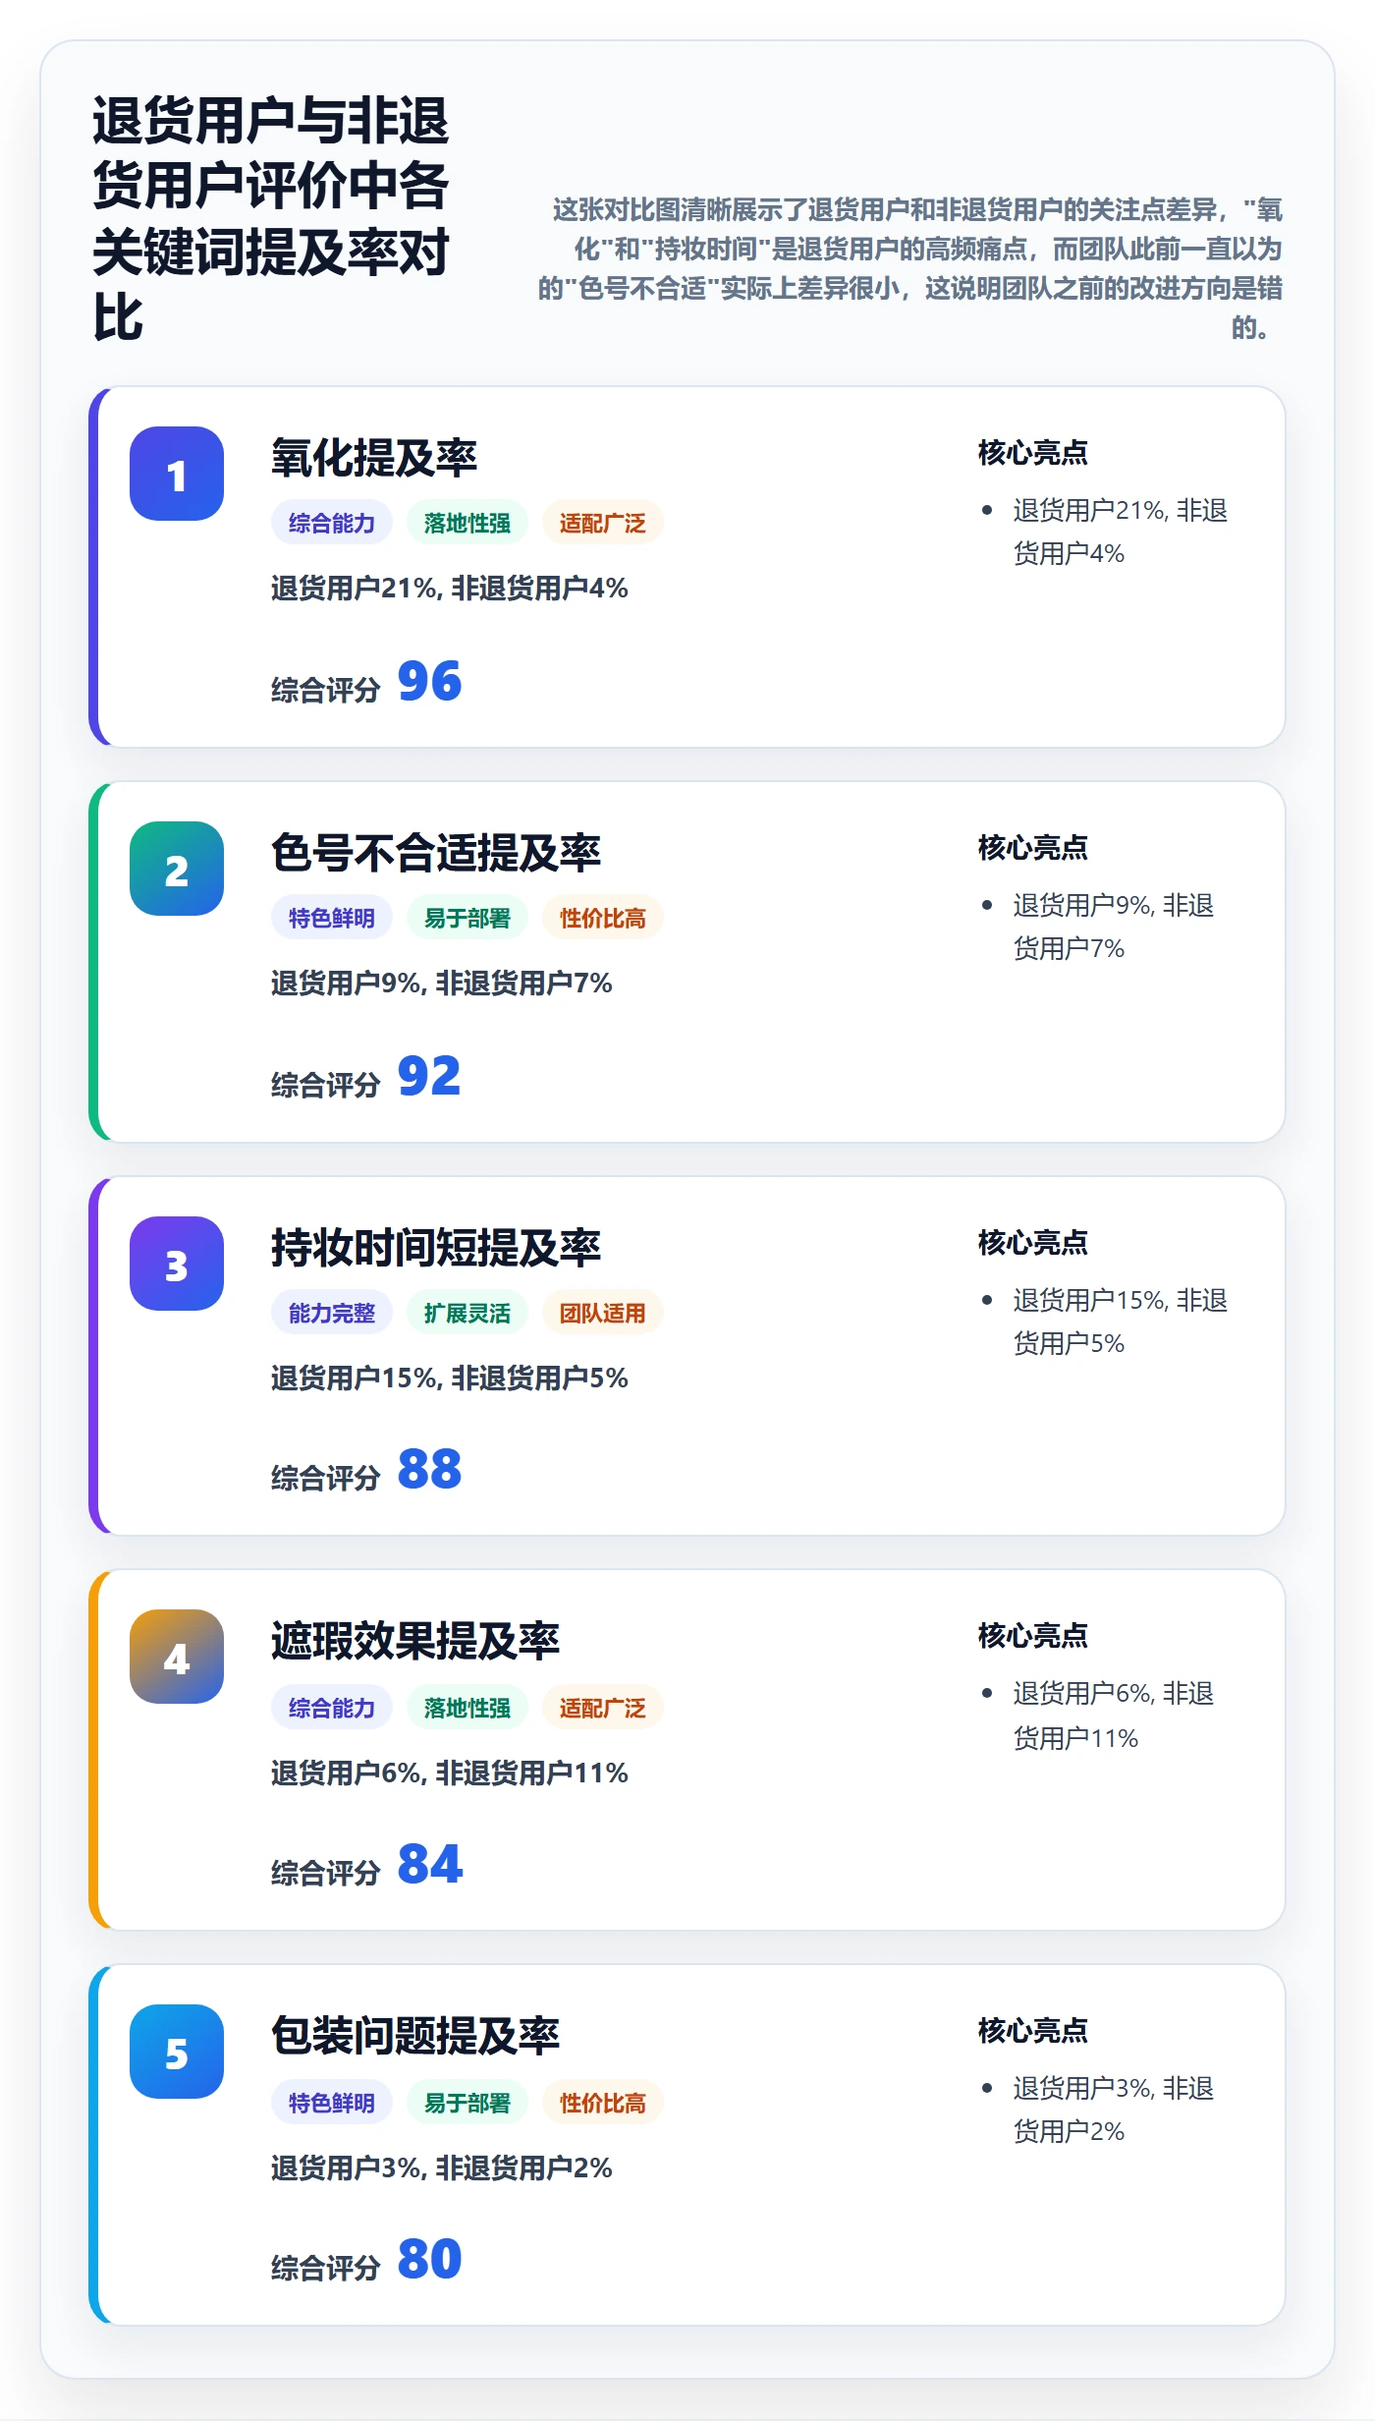This screenshot has width=1375, height=2421.
Task: Click the 包装问题提及率 card title
Action: (415, 2036)
